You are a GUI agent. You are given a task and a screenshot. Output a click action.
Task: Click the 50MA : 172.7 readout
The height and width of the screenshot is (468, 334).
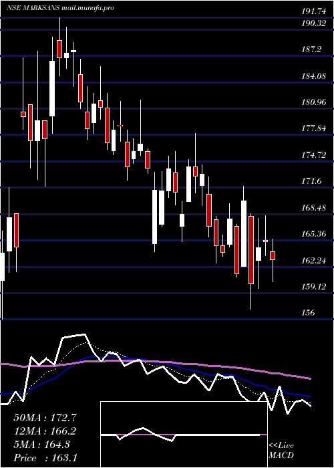point(45,418)
